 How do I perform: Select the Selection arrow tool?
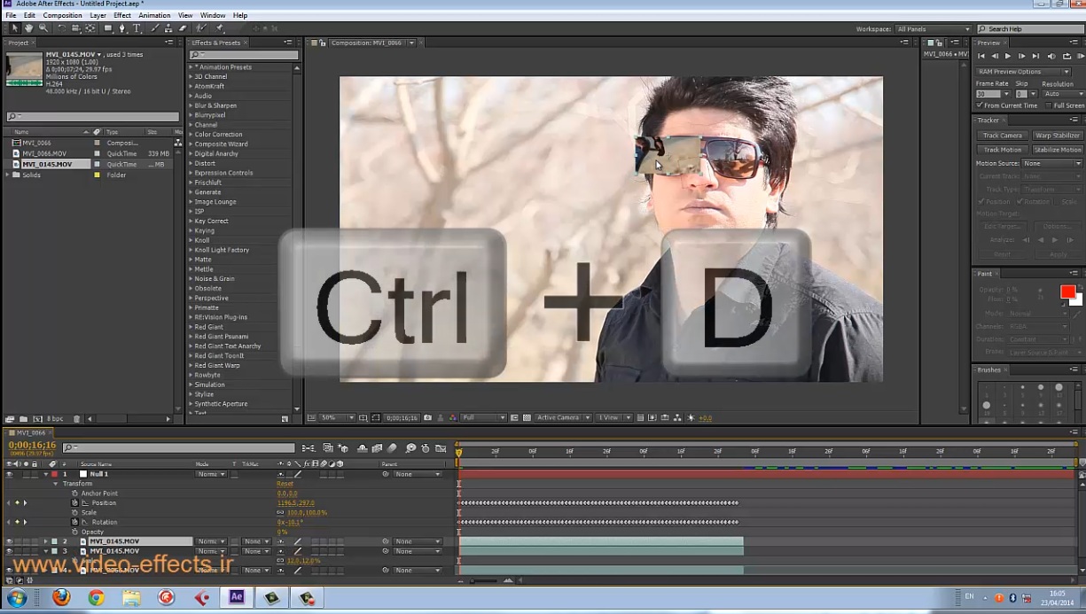click(15, 28)
